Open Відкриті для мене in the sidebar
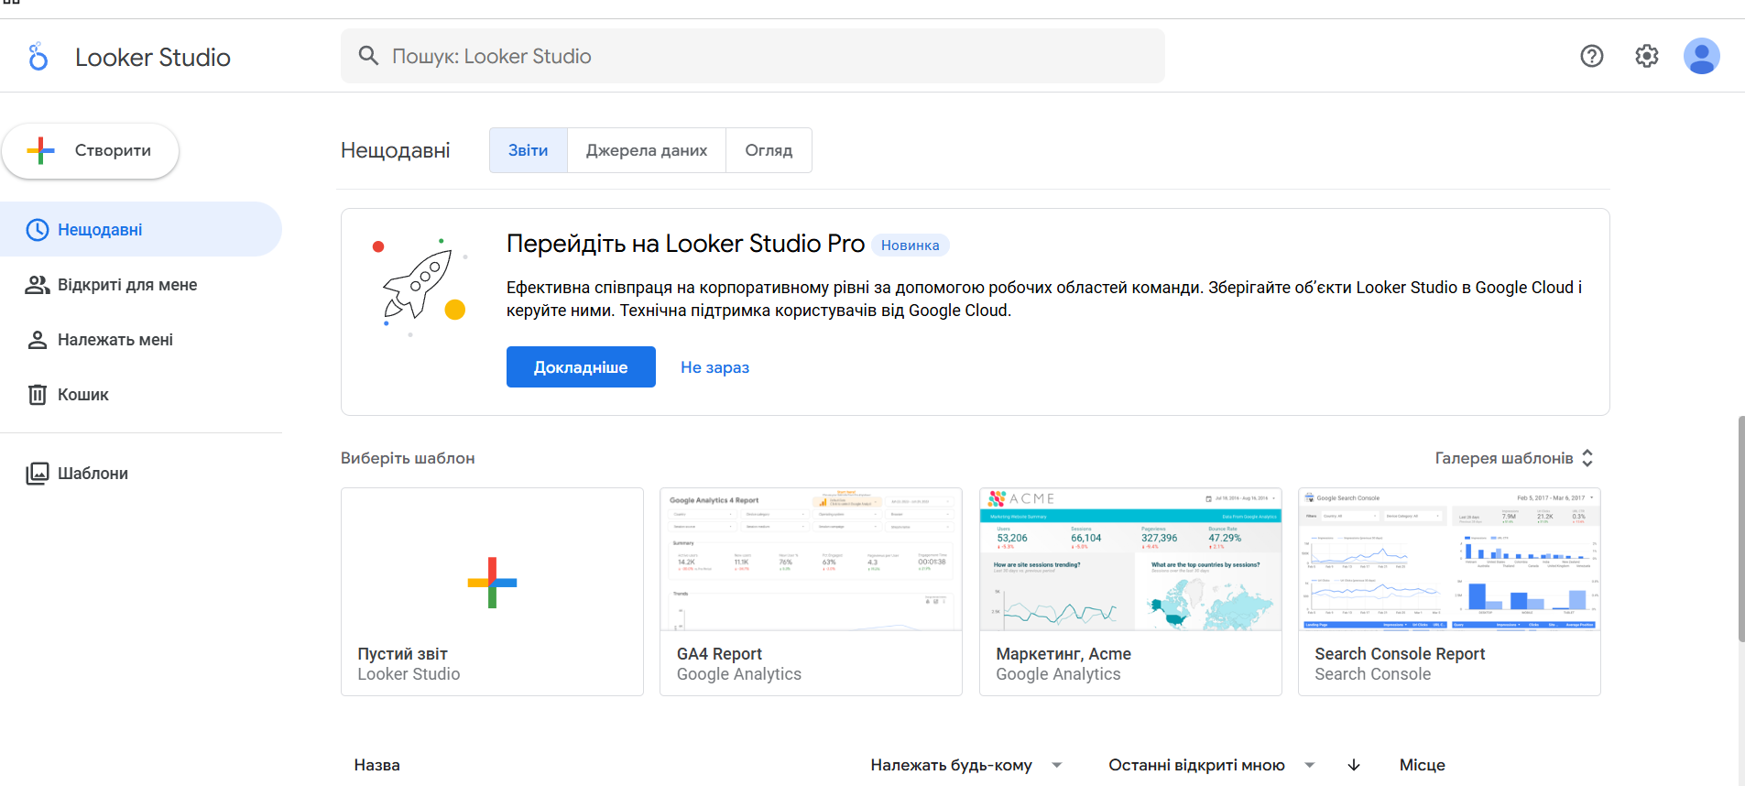 [x=141, y=285]
